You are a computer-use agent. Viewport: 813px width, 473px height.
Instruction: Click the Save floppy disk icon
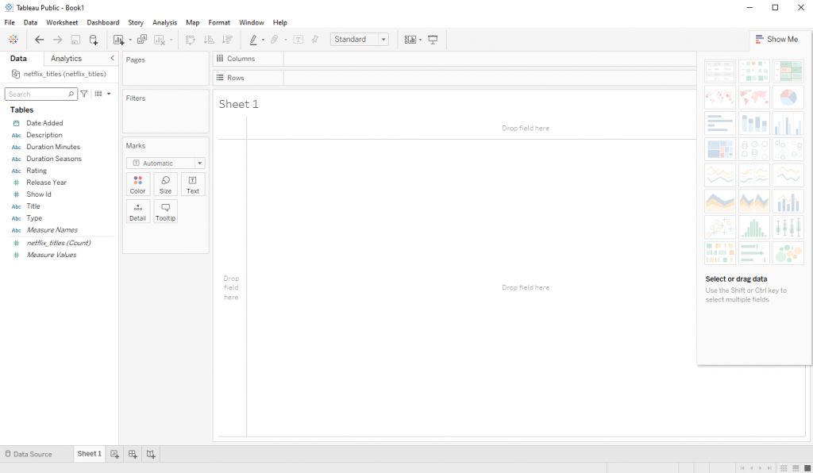click(x=75, y=40)
